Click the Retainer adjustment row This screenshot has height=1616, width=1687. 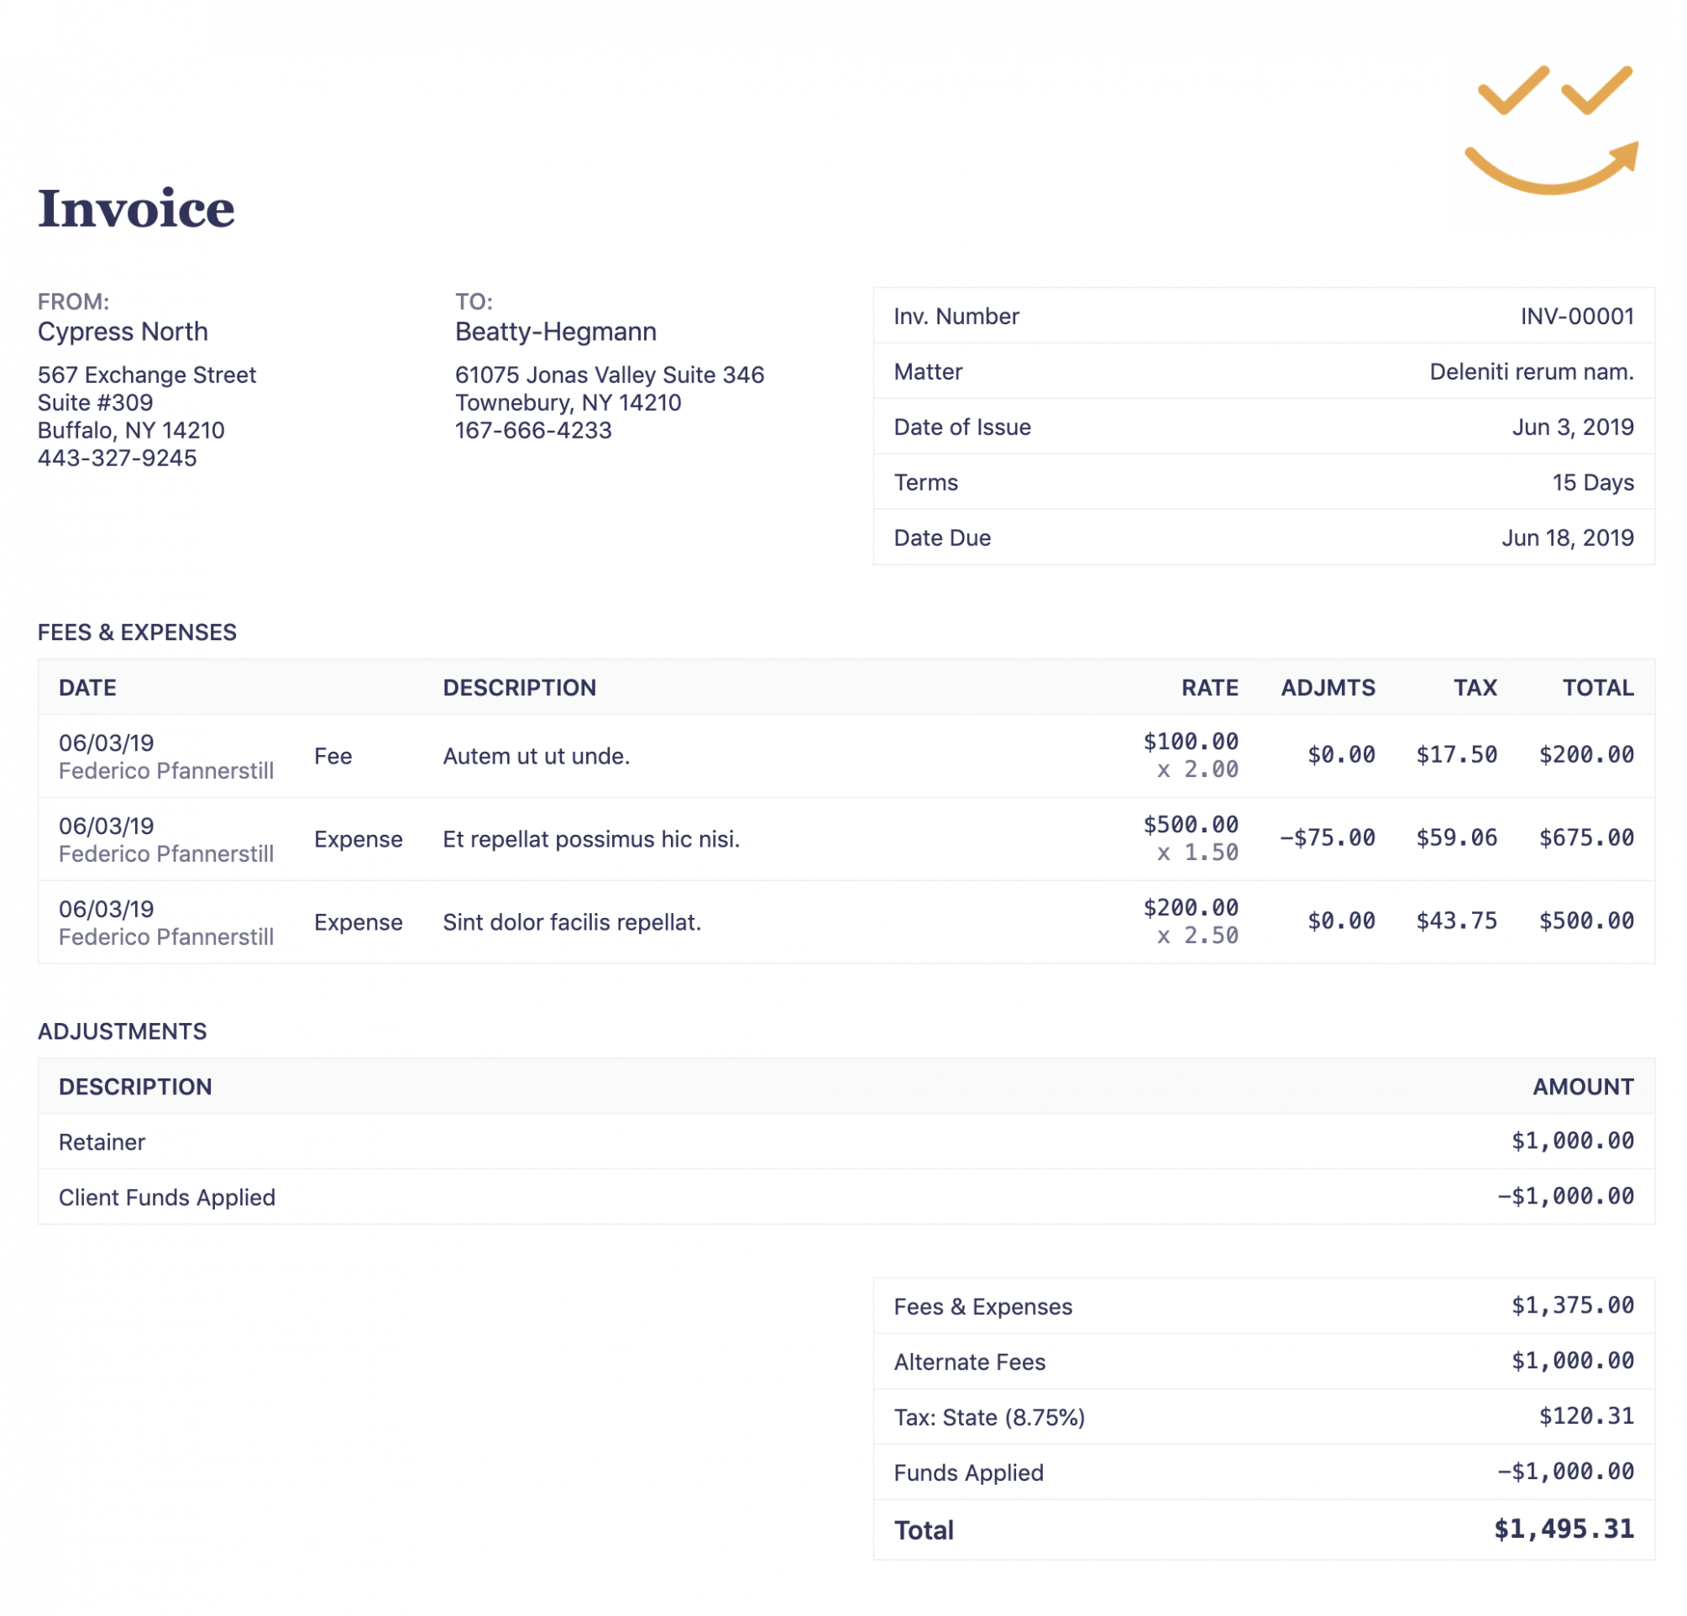click(846, 1141)
